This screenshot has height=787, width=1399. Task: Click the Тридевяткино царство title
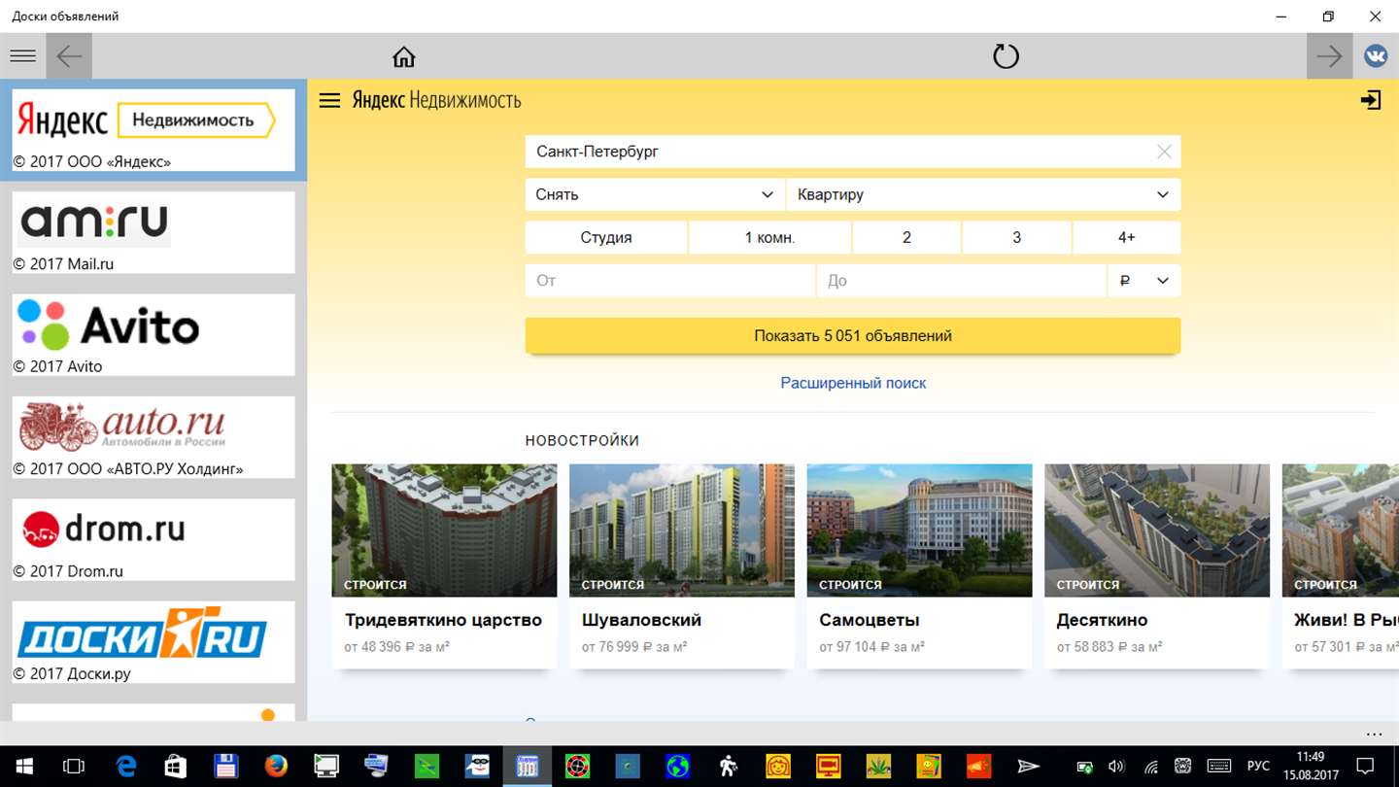point(443,620)
